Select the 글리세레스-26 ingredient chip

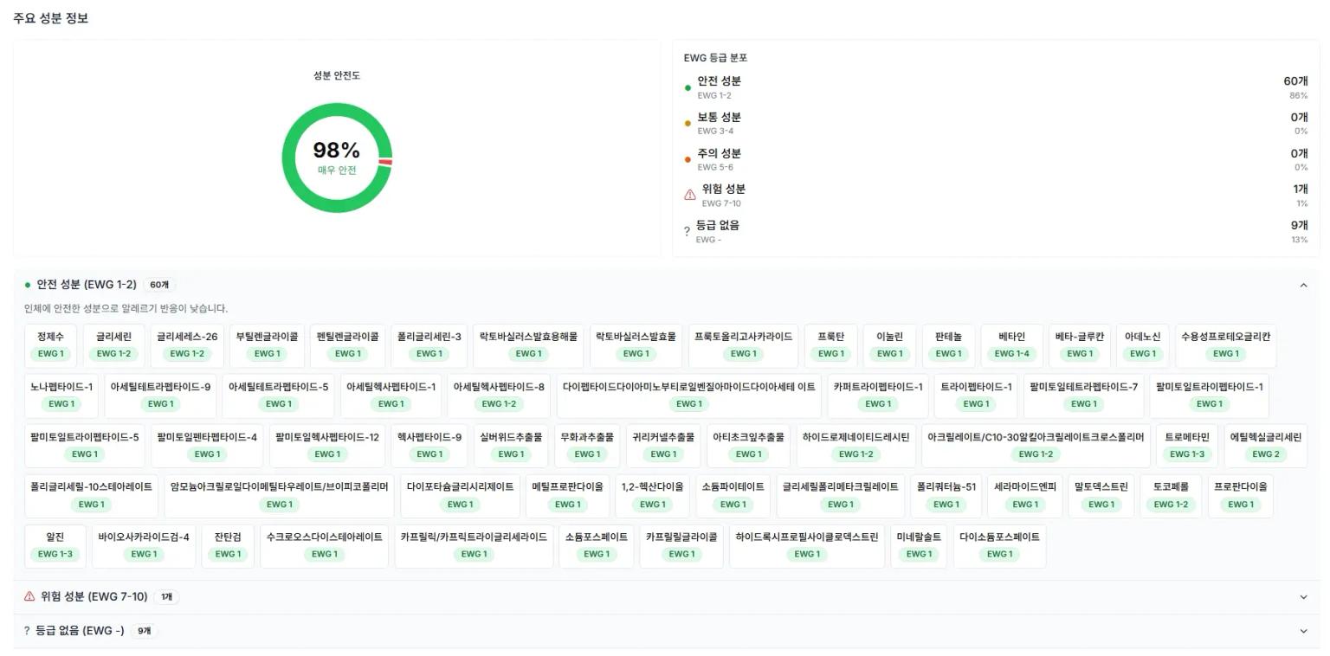(x=187, y=345)
